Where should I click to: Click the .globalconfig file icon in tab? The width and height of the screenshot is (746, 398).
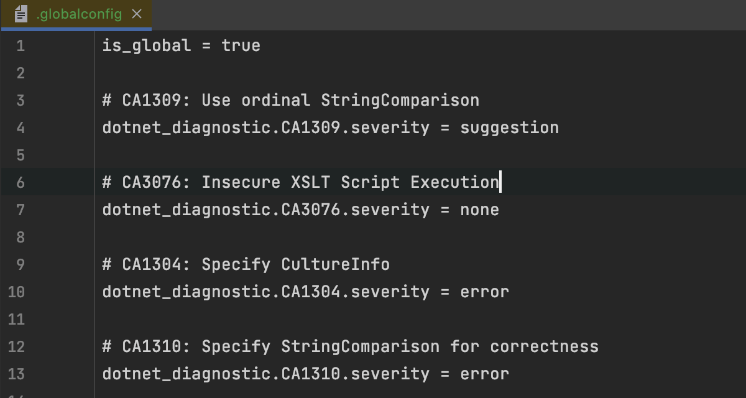21,14
